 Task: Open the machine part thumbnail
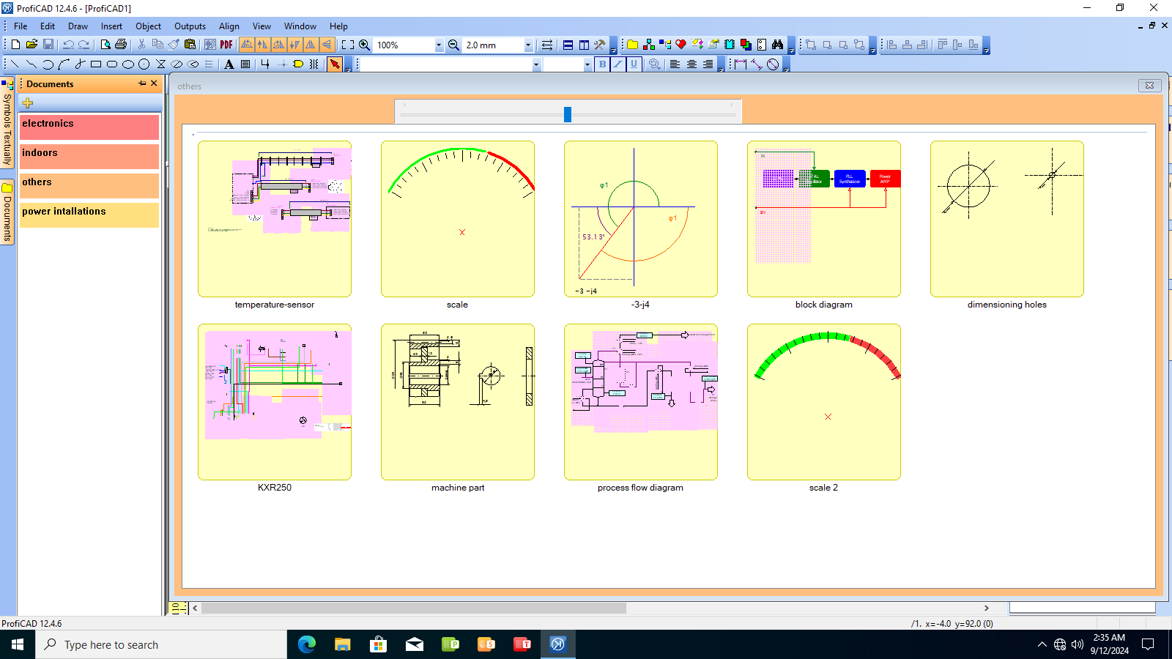(x=458, y=402)
